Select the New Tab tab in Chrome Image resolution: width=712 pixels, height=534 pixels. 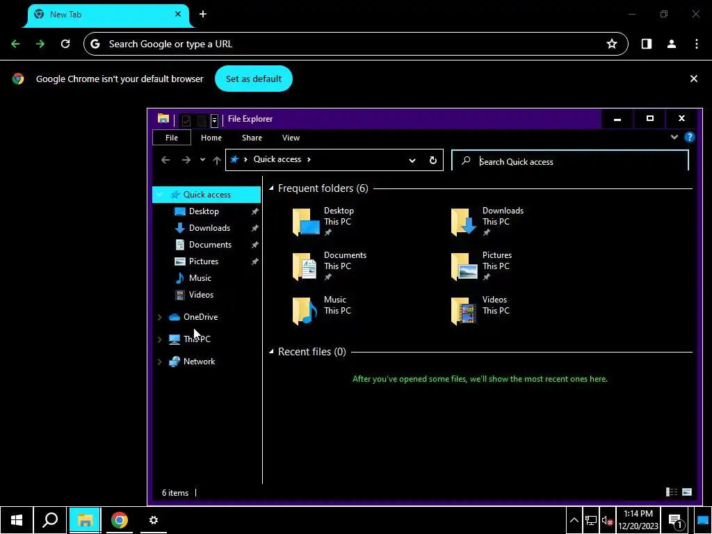[x=108, y=15]
